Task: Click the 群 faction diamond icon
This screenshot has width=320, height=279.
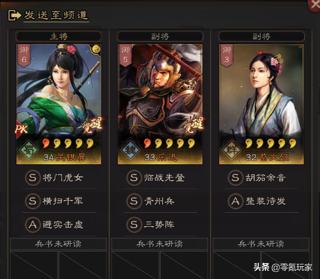Action: point(232,151)
